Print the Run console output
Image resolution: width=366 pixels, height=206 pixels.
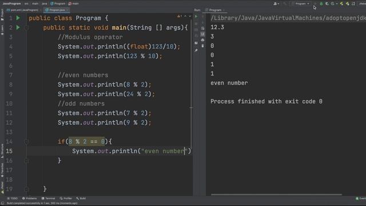point(202,40)
